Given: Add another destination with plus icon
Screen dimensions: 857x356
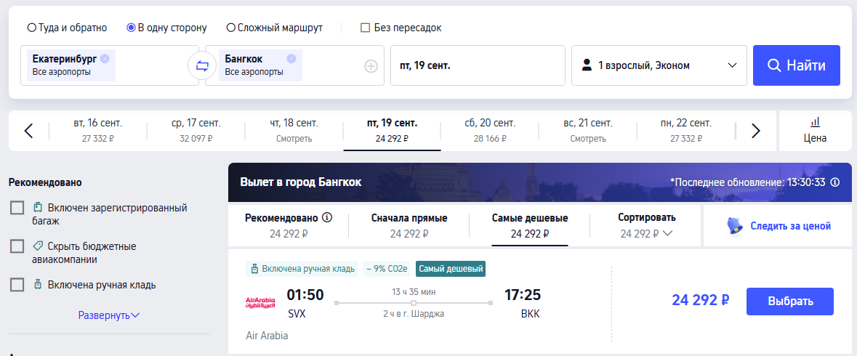Looking at the screenshot, I should pyautogui.click(x=371, y=66).
